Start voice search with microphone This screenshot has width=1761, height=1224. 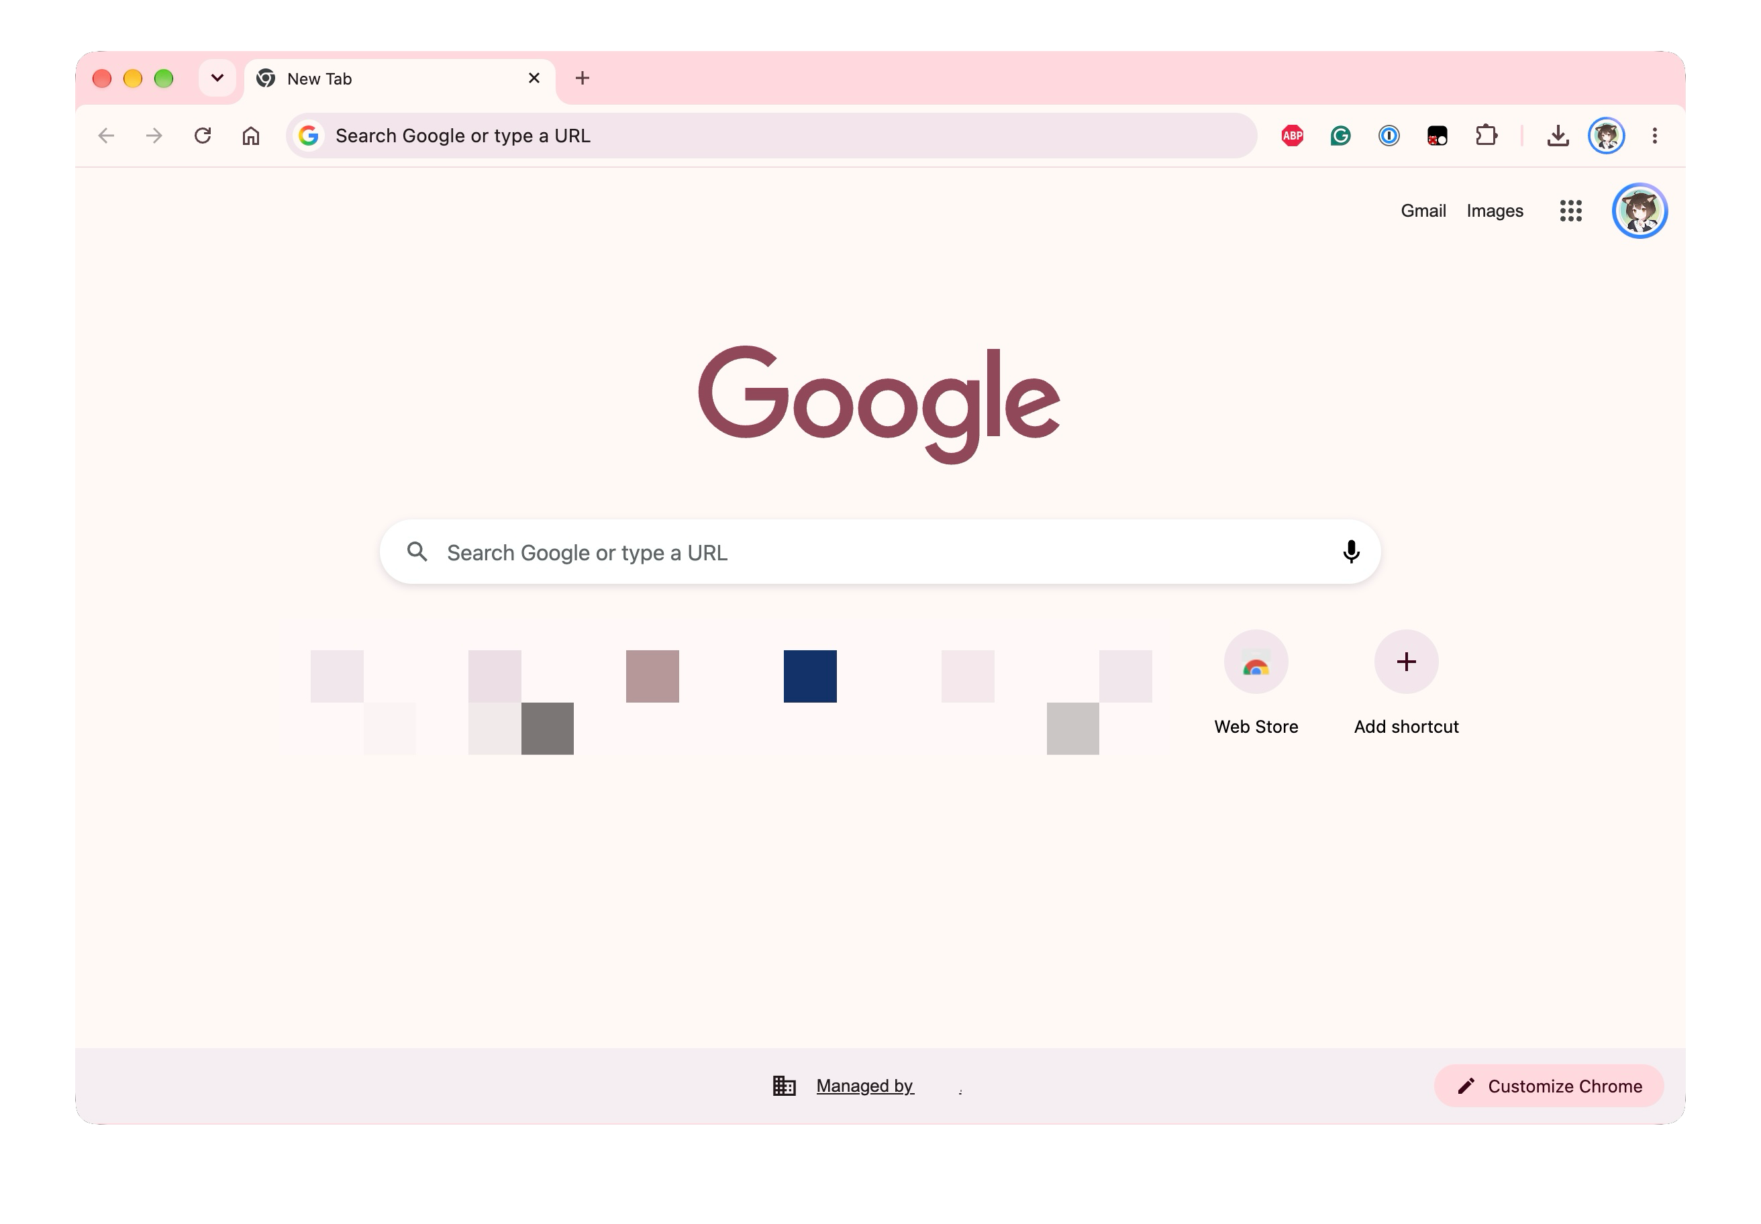(x=1352, y=552)
